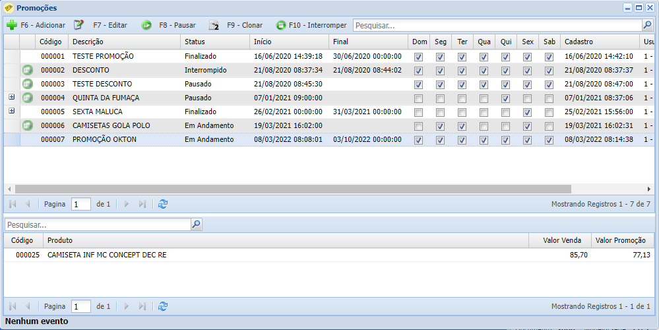
Task: Click the green status icon of DESCONTO row
Action: pos(27,70)
